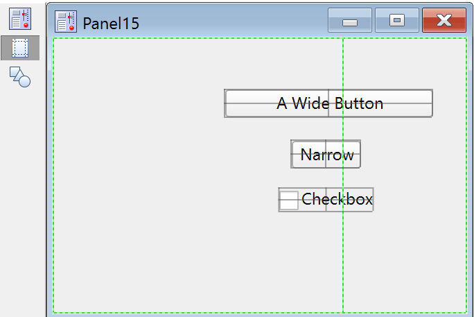The image size is (474, 317).
Task: Click the "Checkbox" label text
Action: pyautogui.click(x=337, y=200)
